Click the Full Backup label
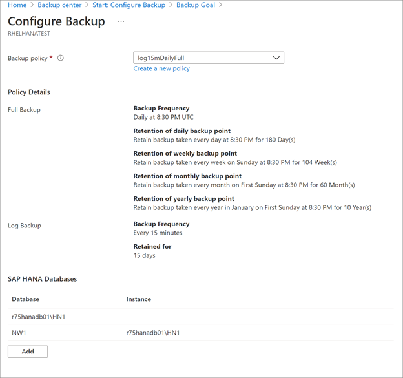 (x=24, y=110)
